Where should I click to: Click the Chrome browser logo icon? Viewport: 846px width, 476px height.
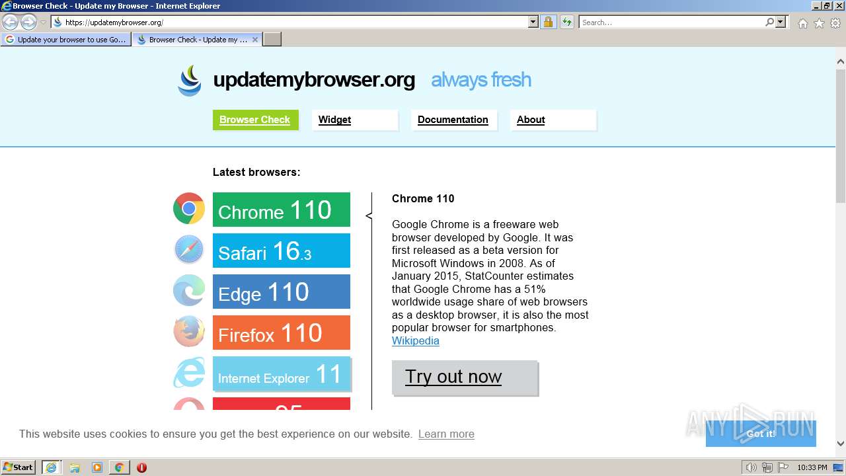click(x=189, y=209)
